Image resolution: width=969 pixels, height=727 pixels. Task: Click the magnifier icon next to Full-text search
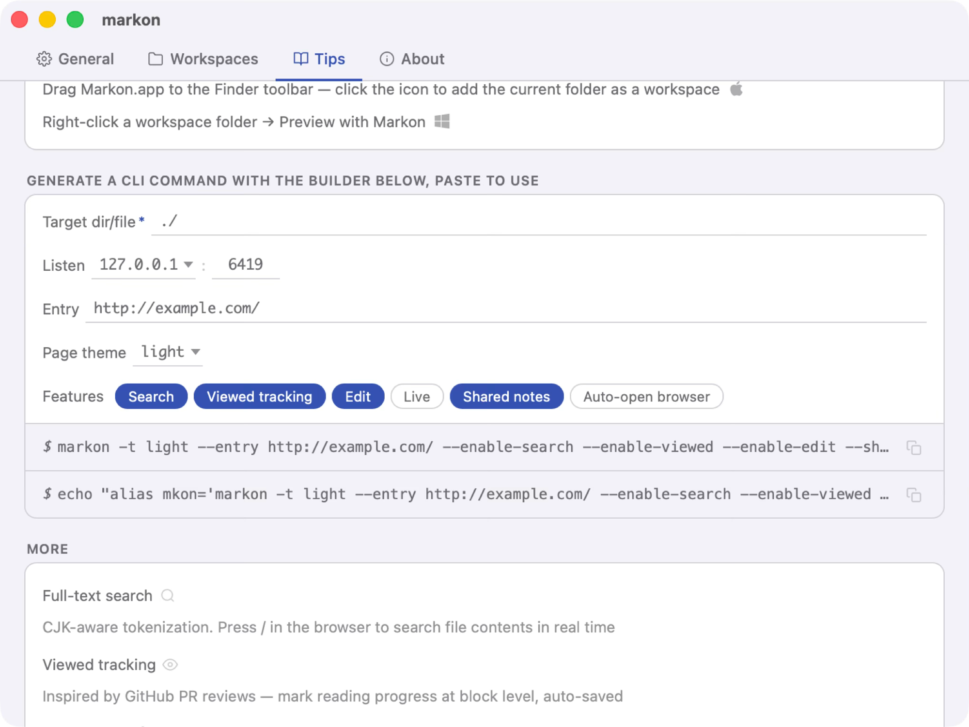pyautogui.click(x=168, y=595)
